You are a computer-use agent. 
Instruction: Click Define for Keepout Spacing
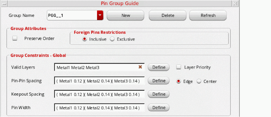[x=159, y=94]
